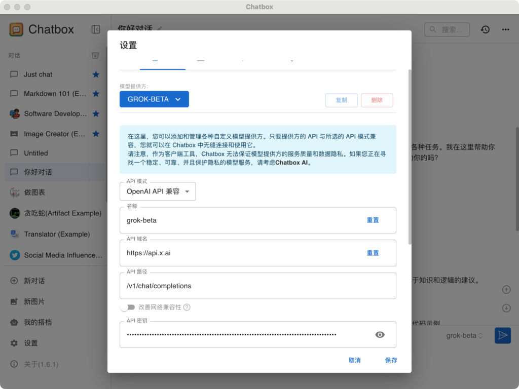The height and width of the screenshot is (389, 519).
Task: Click the 贪吃蛇 Artifact Example icon
Action: pyautogui.click(x=15, y=213)
